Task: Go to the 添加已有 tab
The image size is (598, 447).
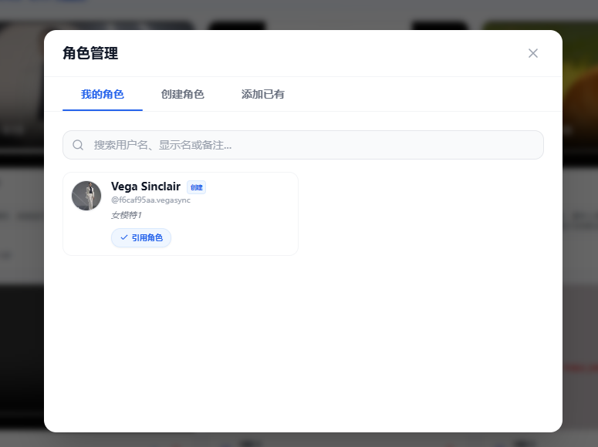Action: click(263, 94)
